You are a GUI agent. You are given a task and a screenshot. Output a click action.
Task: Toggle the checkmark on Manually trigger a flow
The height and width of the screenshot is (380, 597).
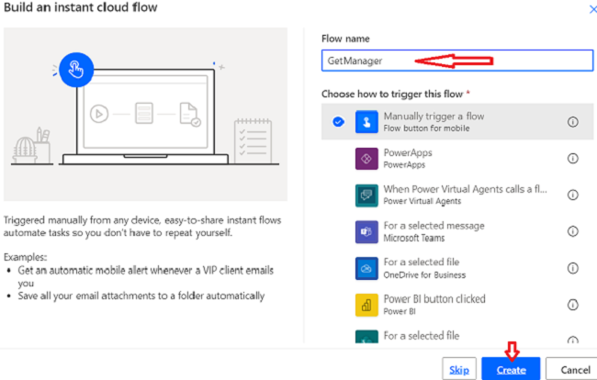(x=338, y=122)
